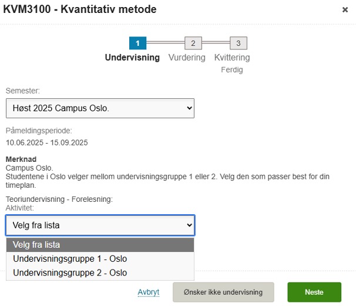Image resolution: width=356 pixels, height=306 pixels.
Task: Choose Undervisningsgruppe 2 - Oslo from the list
Action: [100, 272]
